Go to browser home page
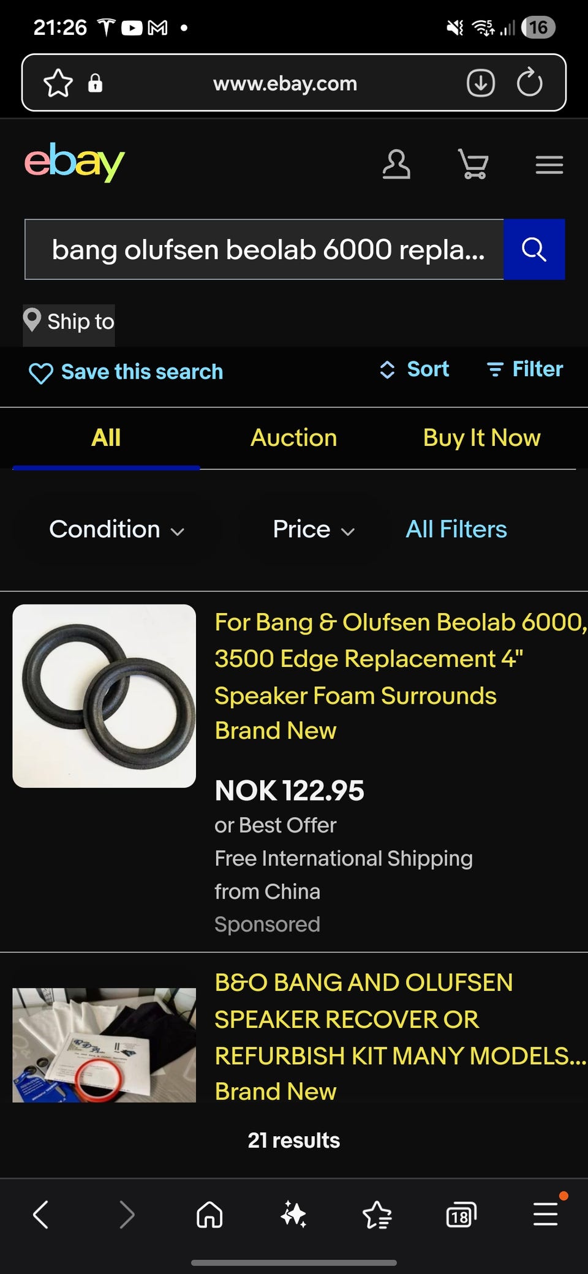This screenshot has width=588, height=1274. 209,1214
